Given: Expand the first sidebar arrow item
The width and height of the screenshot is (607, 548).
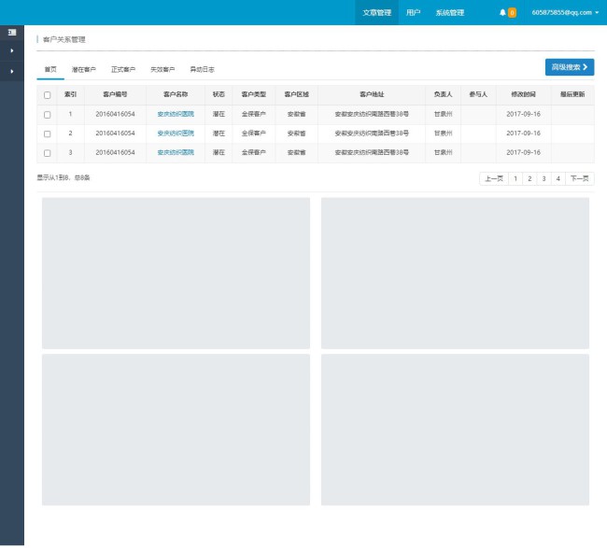Looking at the screenshot, I should pyautogui.click(x=11, y=50).
